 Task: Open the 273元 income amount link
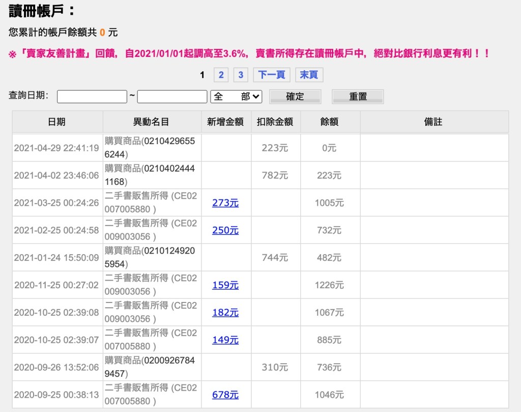(x=225, y=203)
